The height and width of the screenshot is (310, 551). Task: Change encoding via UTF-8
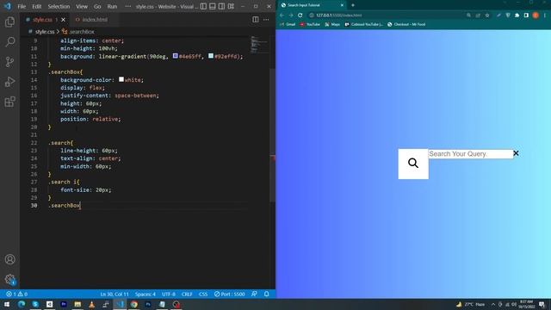[169, 294]
